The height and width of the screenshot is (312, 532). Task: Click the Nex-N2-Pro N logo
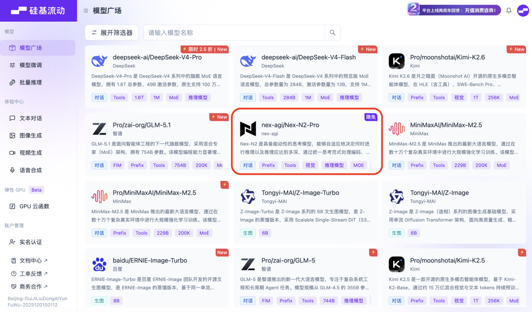tap(248, 129)
